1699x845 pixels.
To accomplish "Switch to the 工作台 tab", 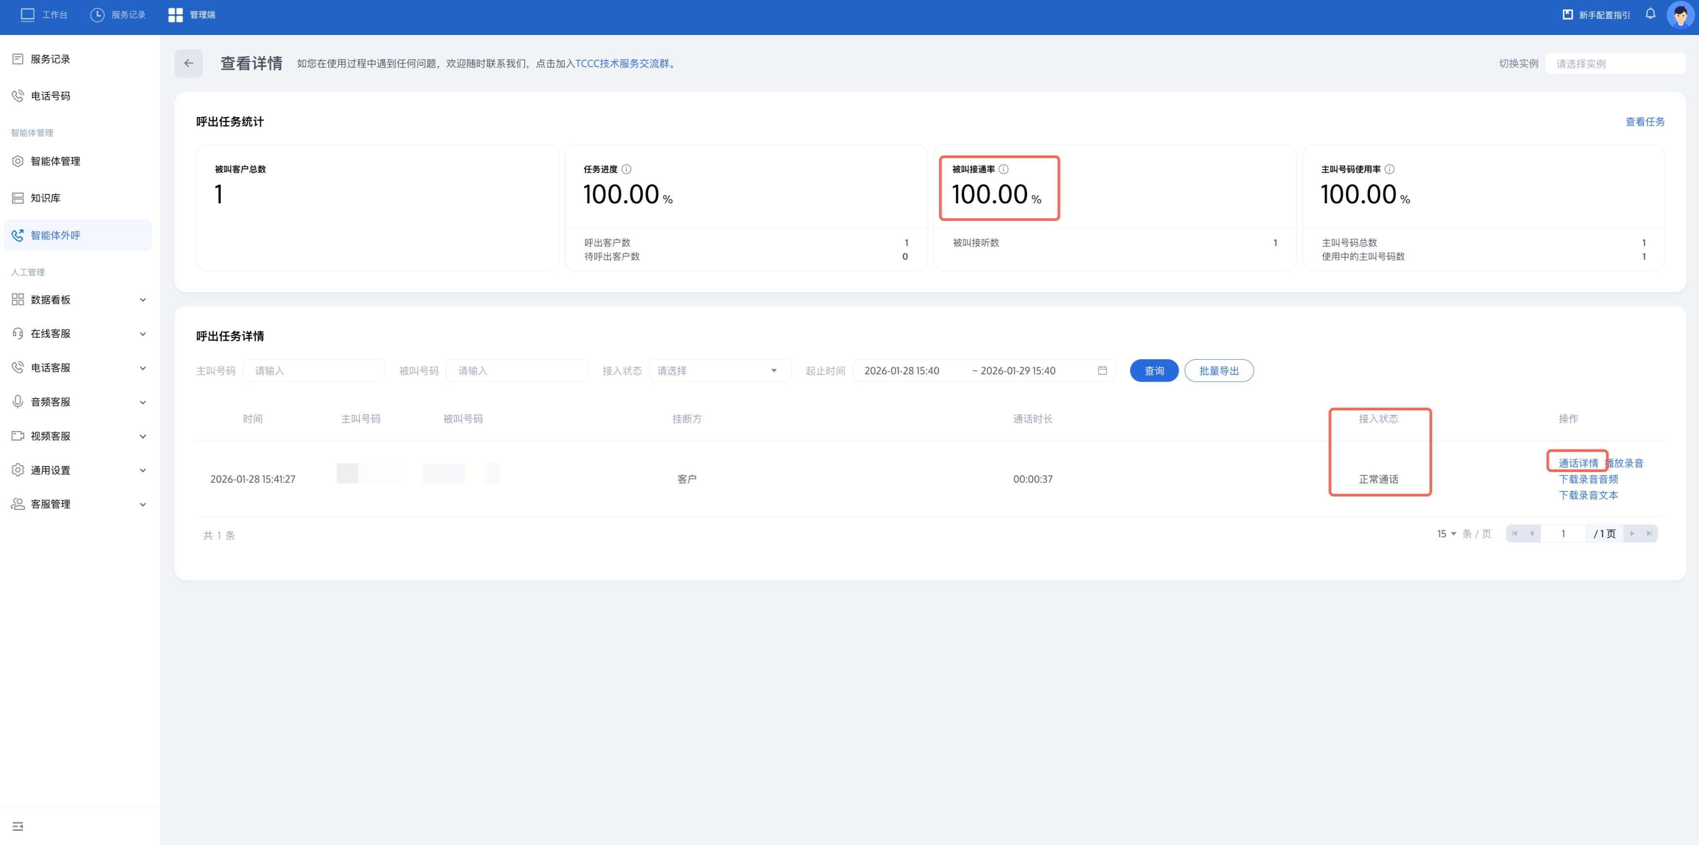I will (44, 15).
